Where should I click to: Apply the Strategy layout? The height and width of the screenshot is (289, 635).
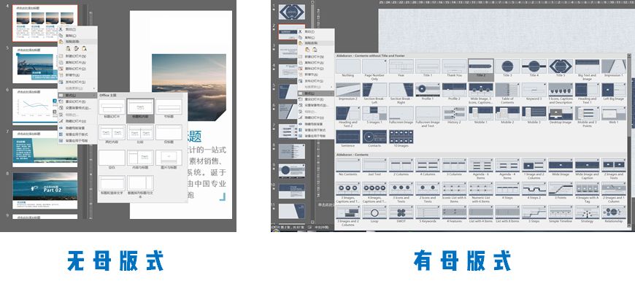tap(588, 215)
